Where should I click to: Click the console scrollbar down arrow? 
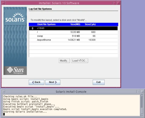coord(142,115)
